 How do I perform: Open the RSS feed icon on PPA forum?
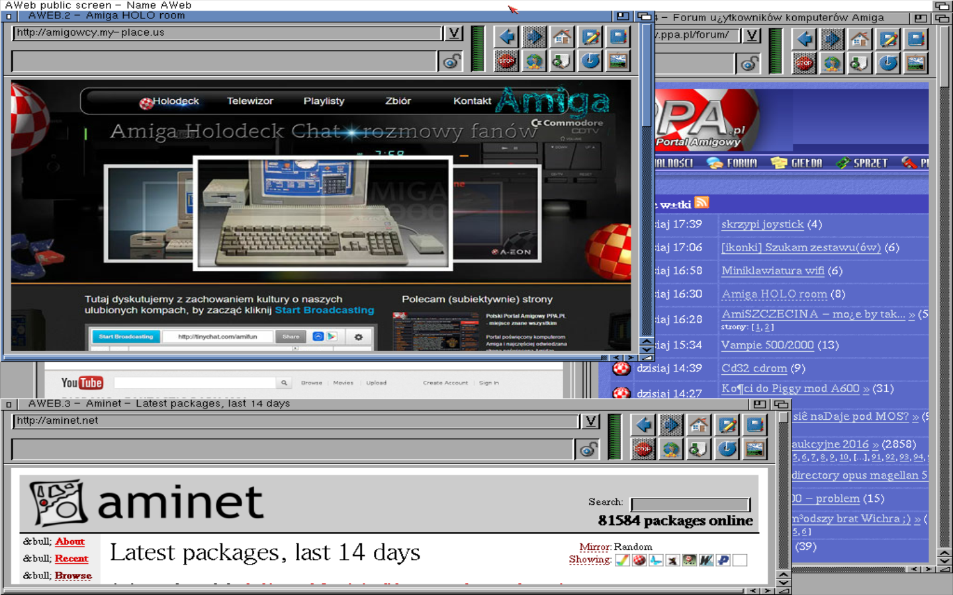702,202
